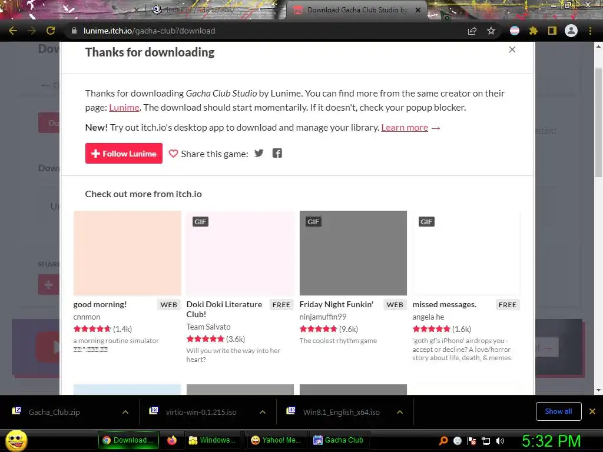Open author ninjamuffin99's page
Screen dimensions: 603x452
coord(323,317)
